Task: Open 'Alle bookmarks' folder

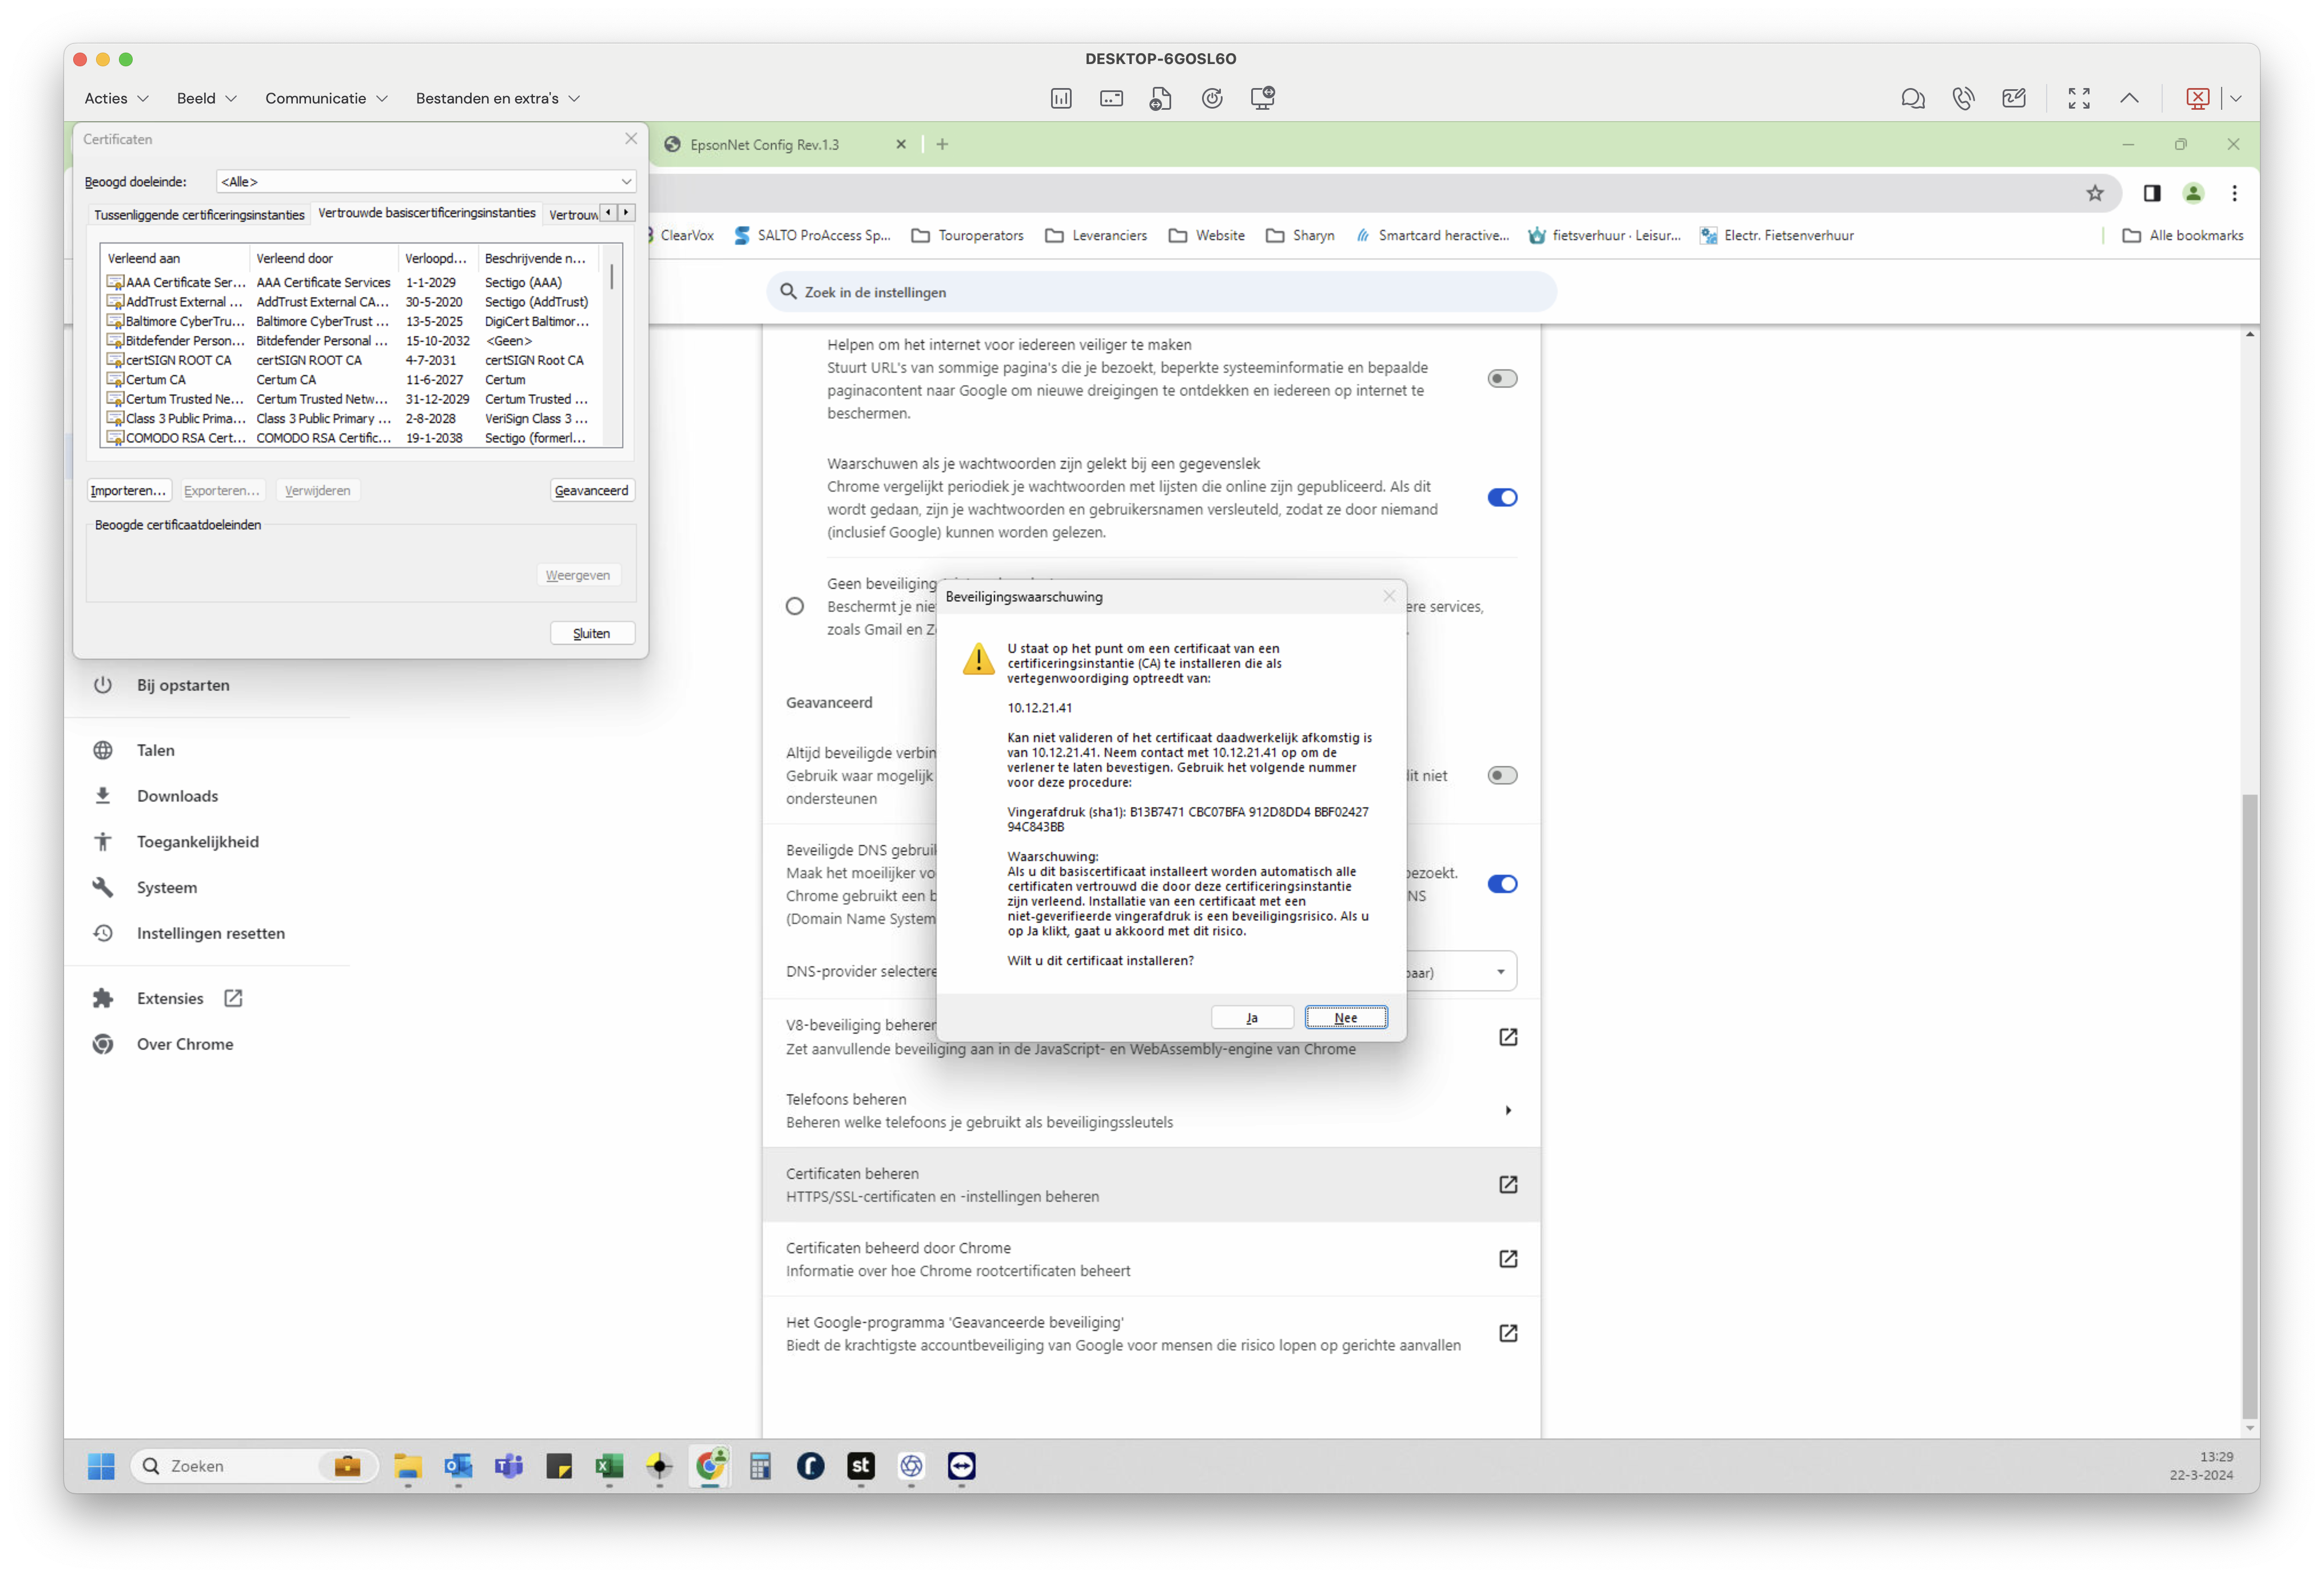Action: tap(2182, 235)
